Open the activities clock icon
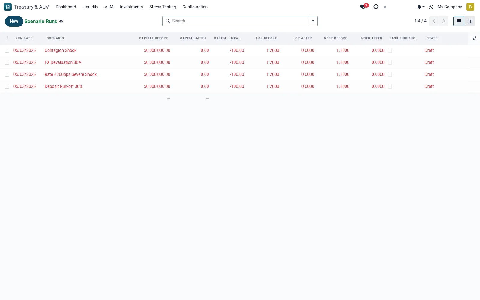Viewport: 480px width, 300px height. click(376, 7)
